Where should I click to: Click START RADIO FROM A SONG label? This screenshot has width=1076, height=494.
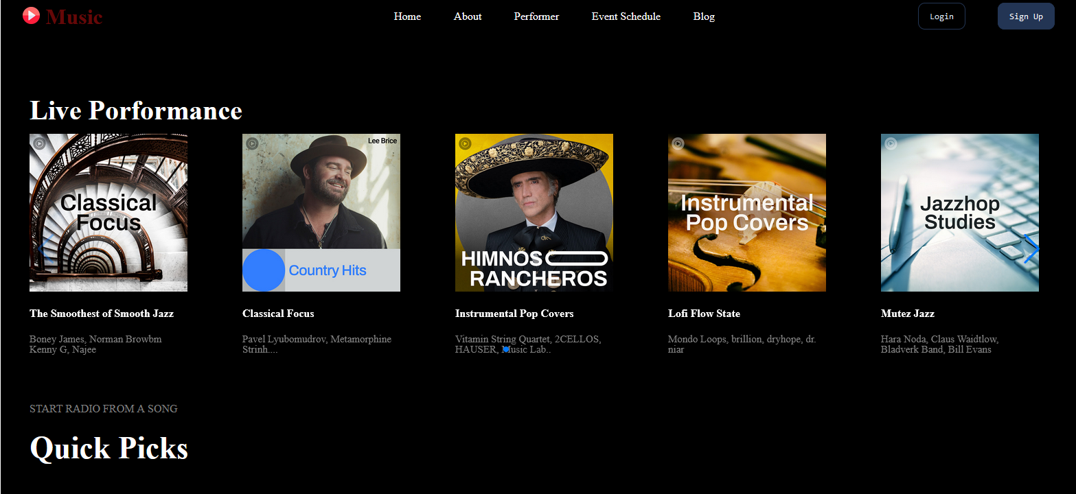(x=104, y=409)
